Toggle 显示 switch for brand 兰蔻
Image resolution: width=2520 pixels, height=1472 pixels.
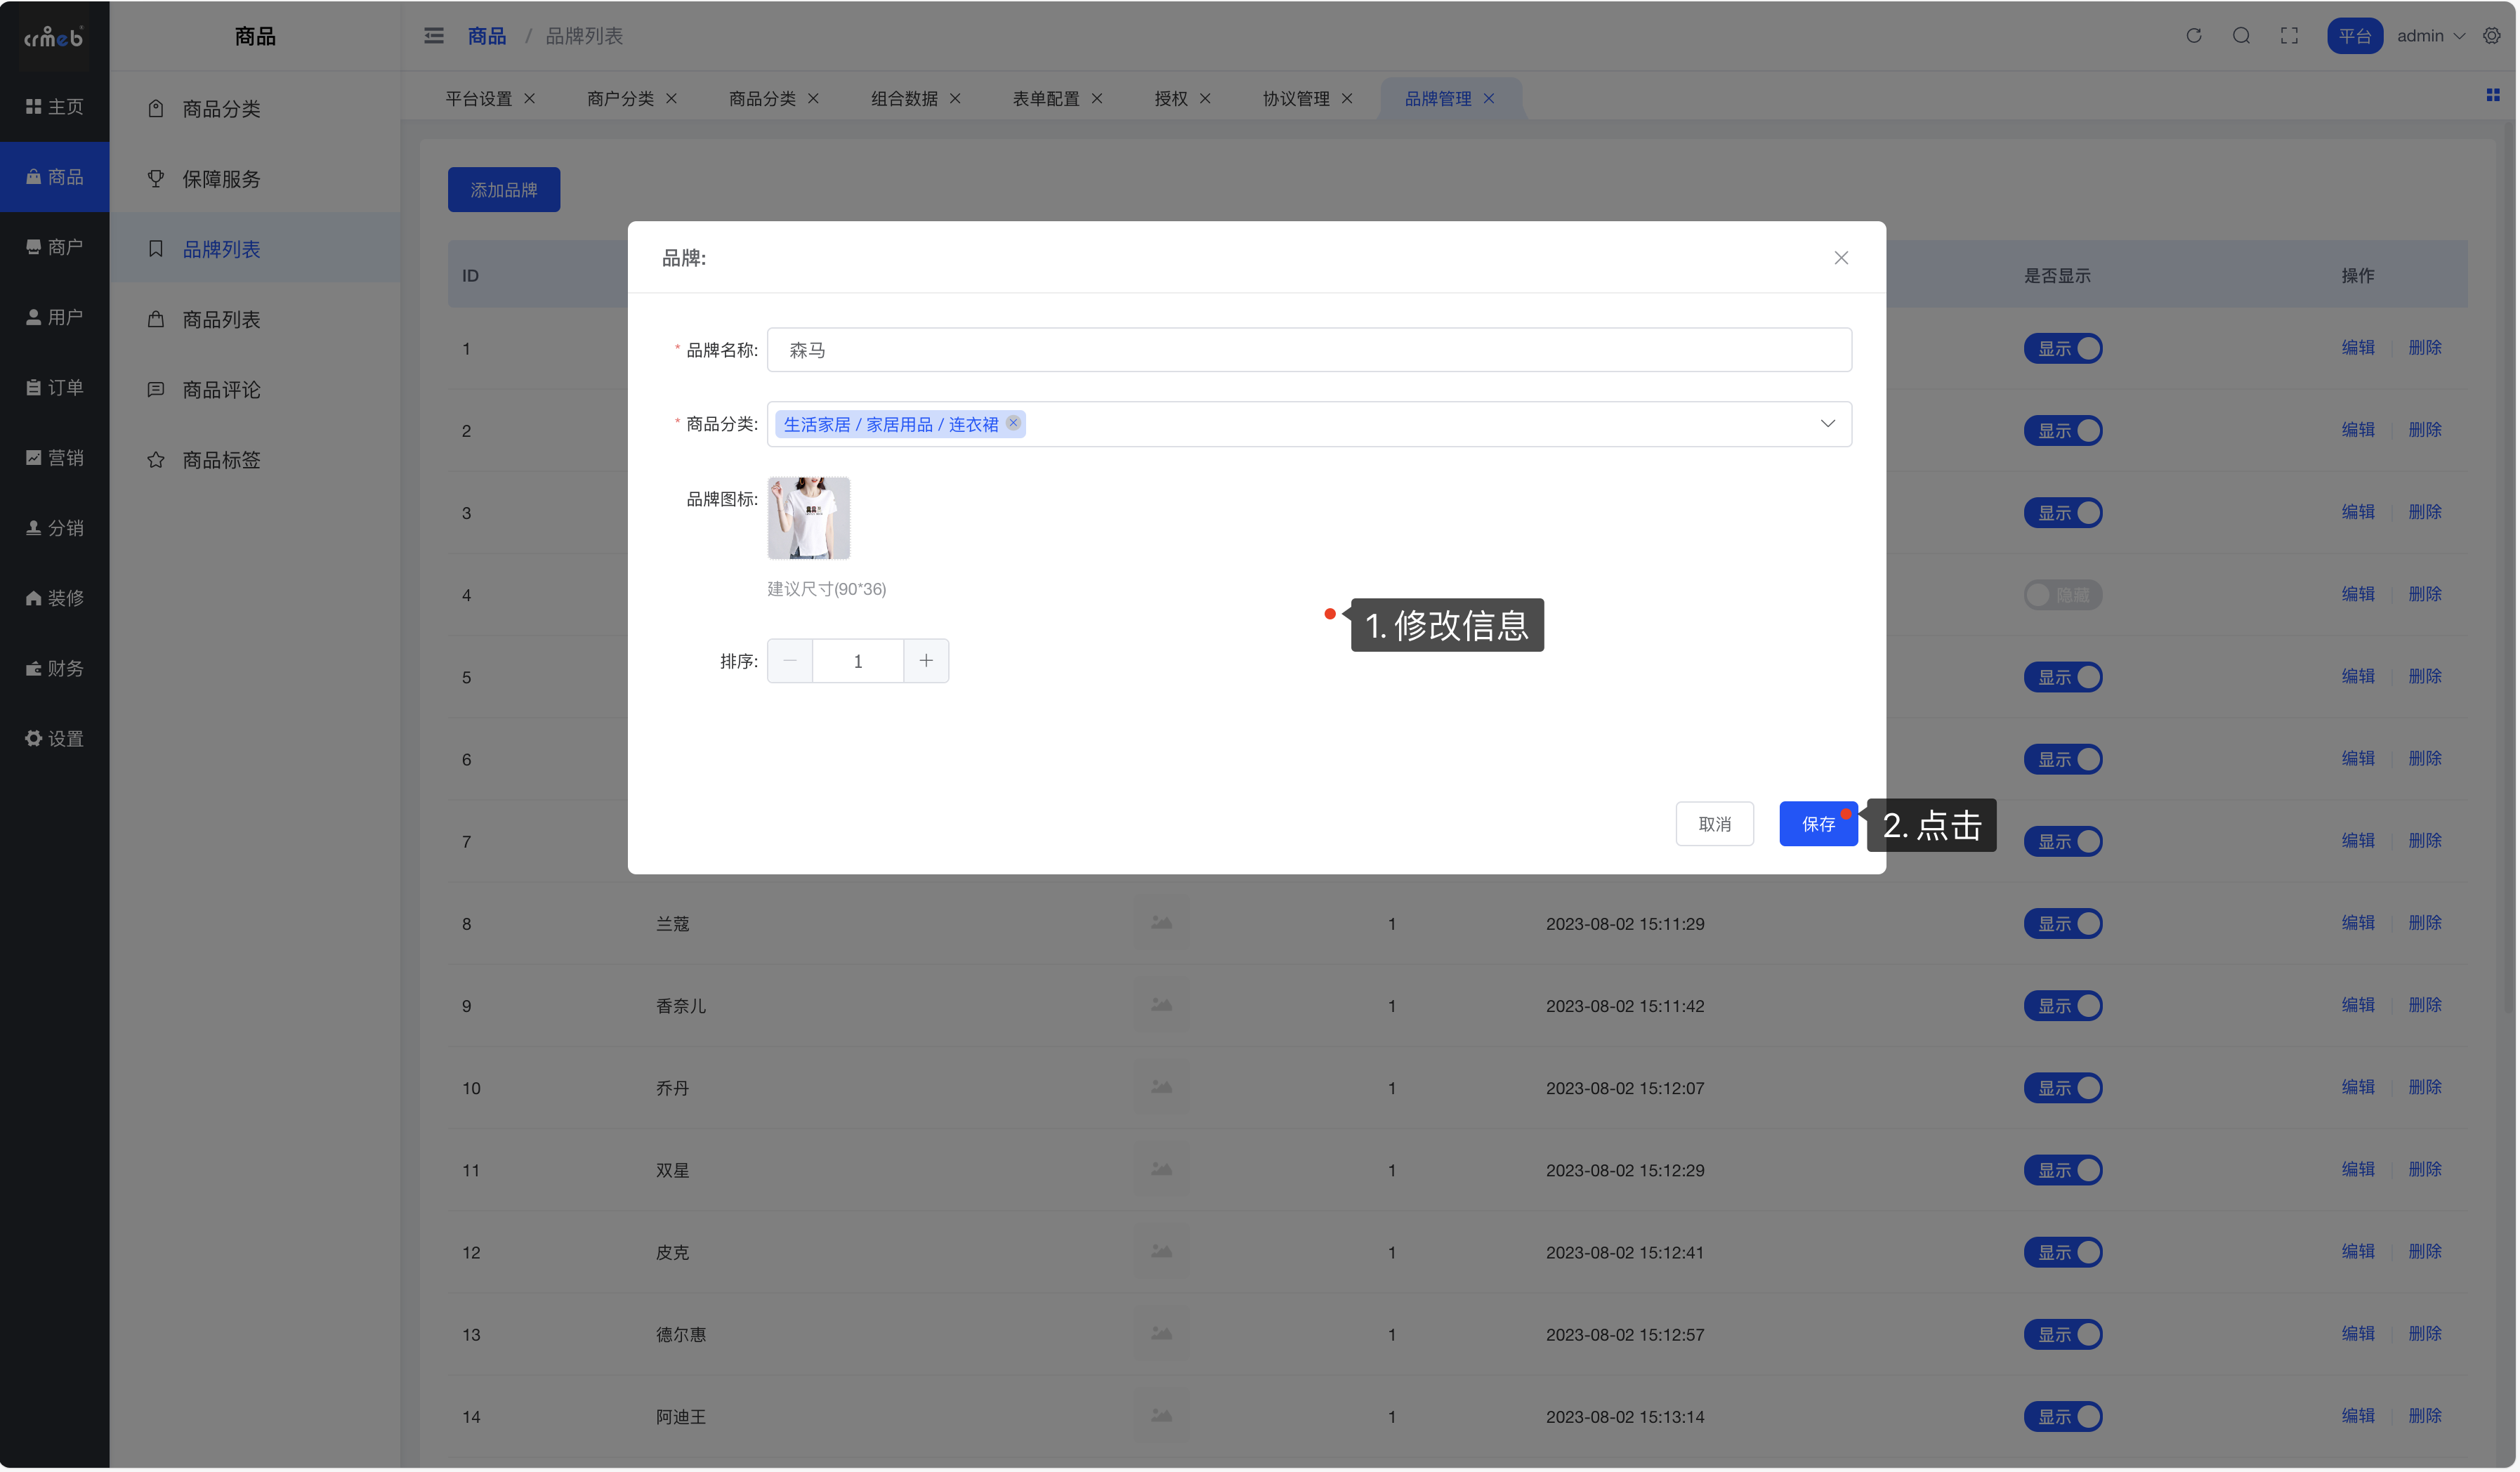tap(2063, 923)
